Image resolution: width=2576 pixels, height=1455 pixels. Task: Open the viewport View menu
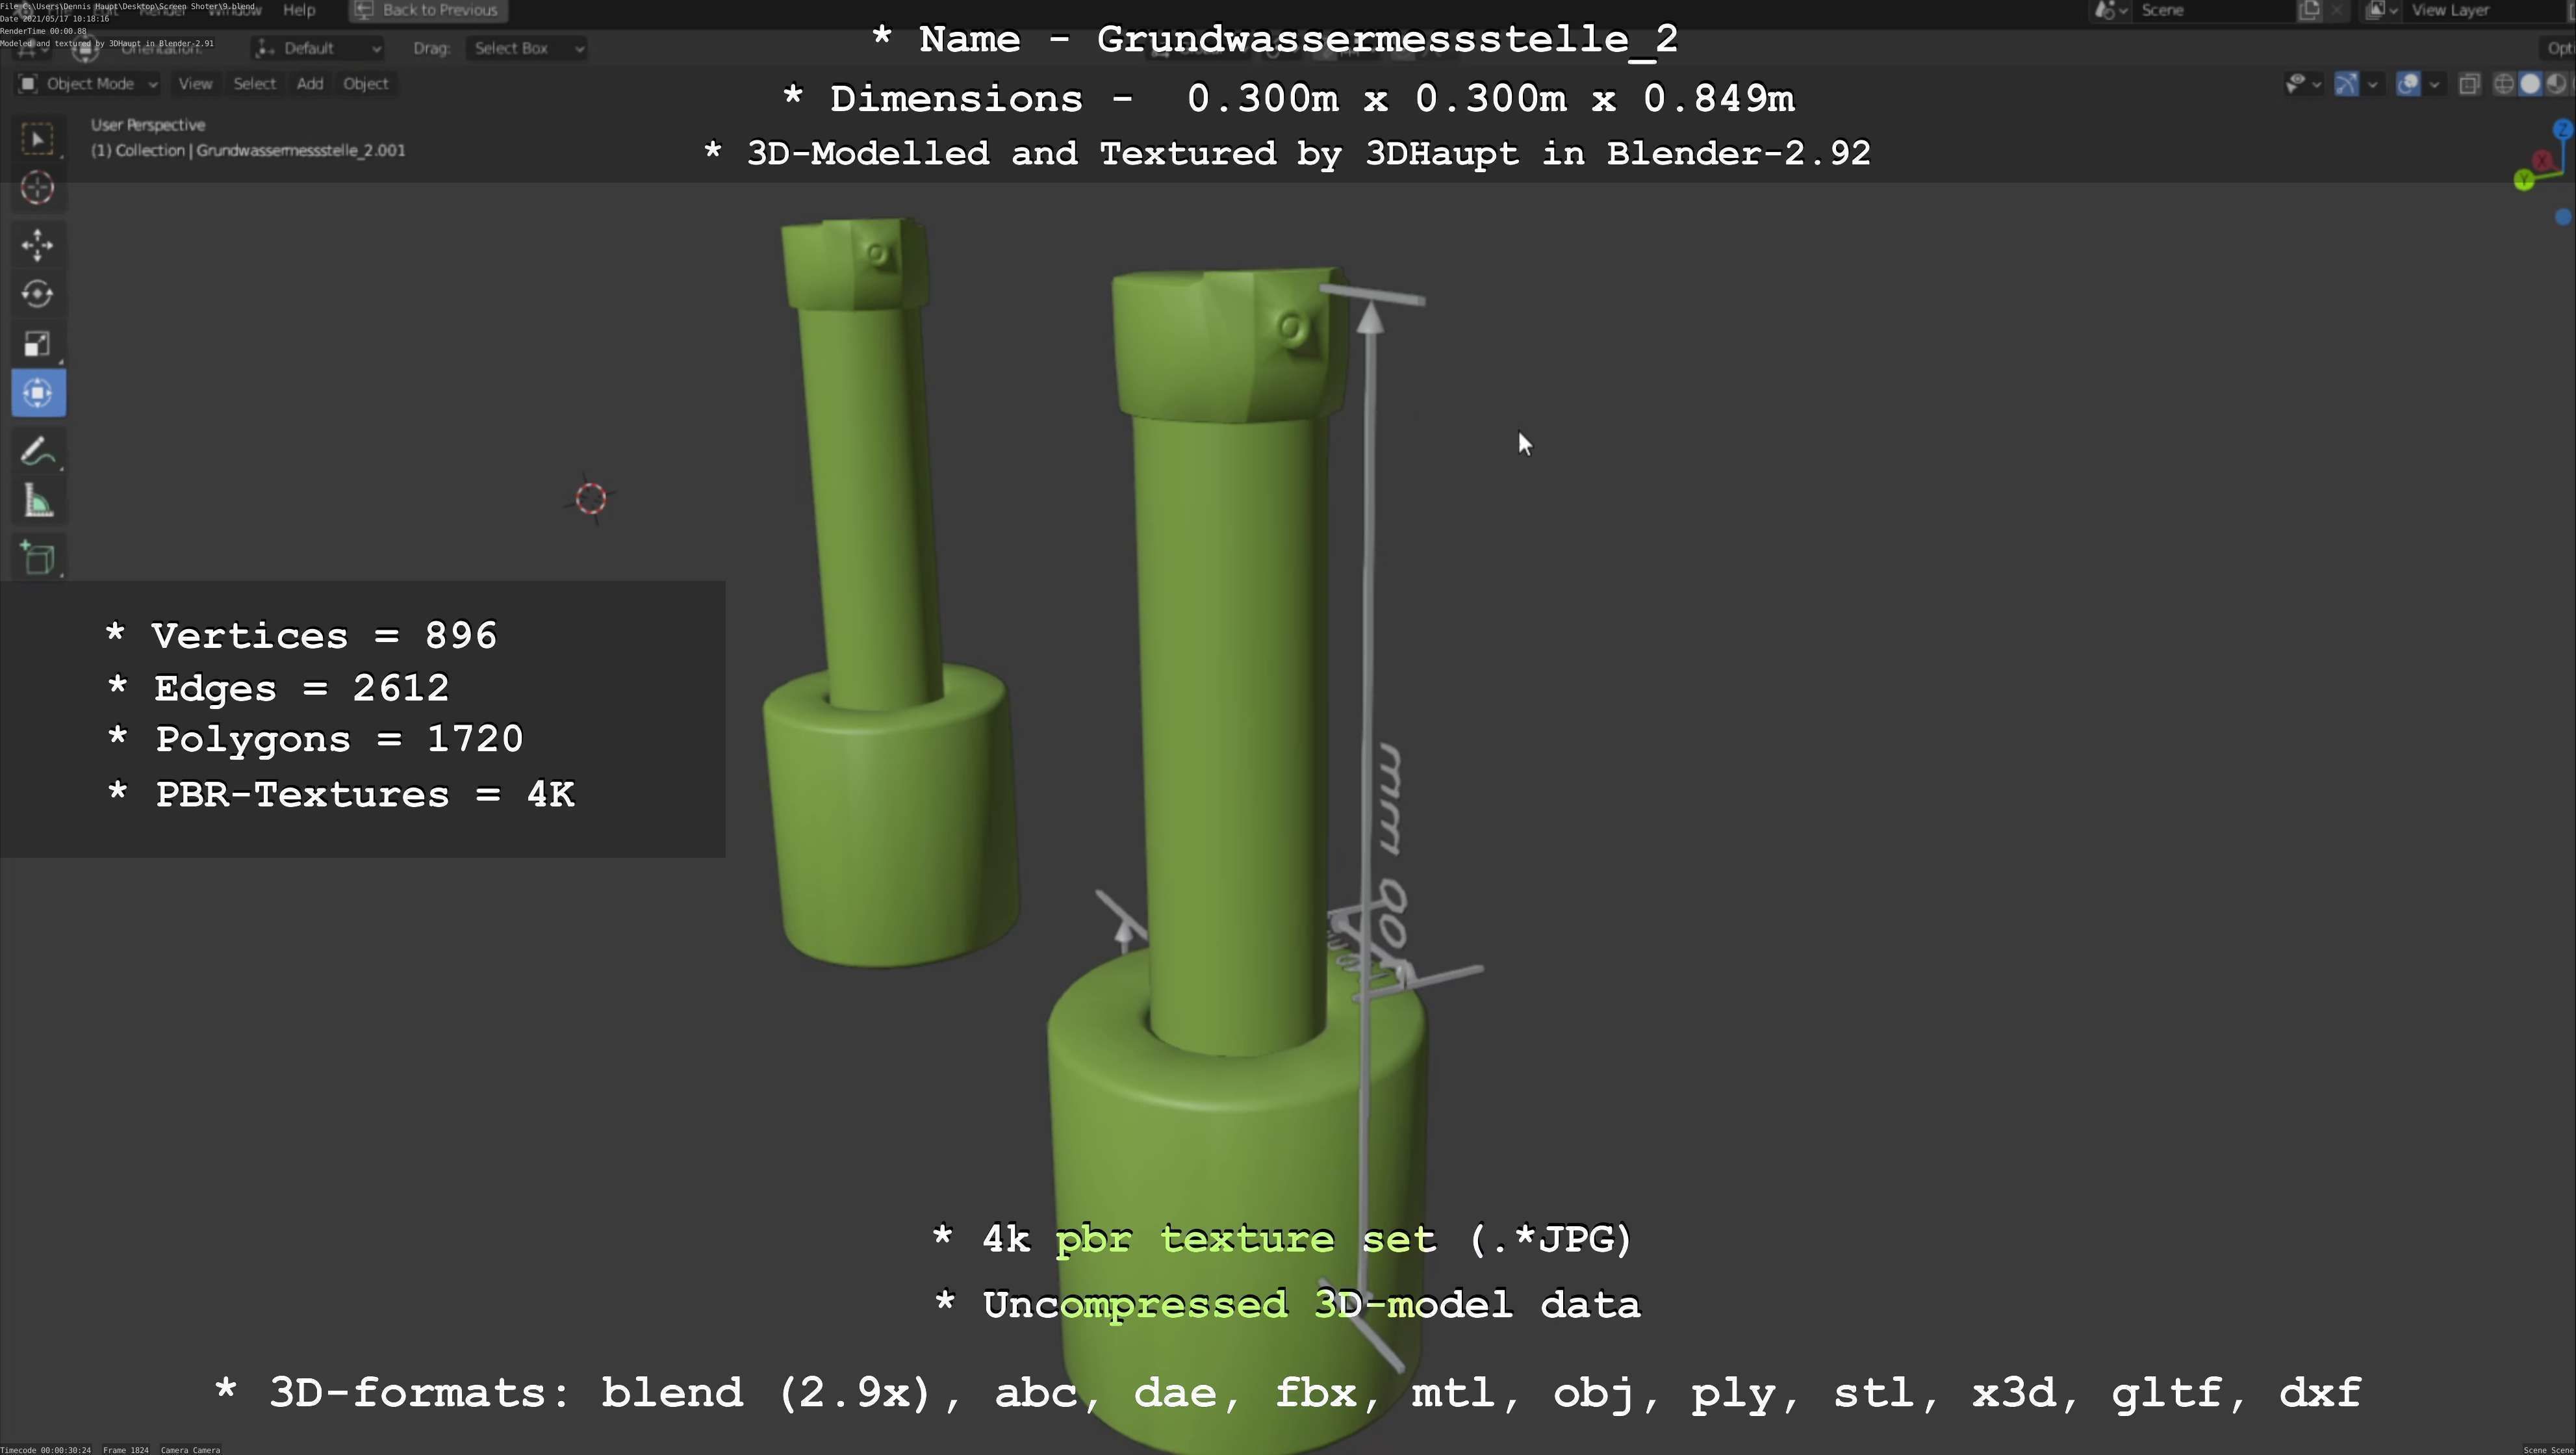coord(195,84)
